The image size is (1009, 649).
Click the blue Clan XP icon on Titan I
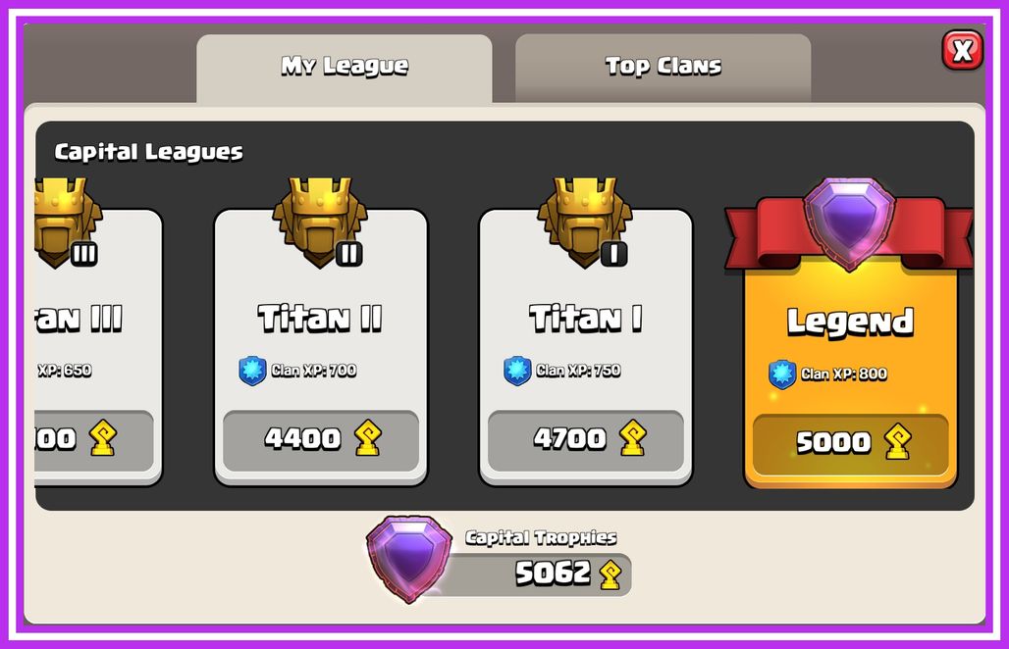point(517,371)
